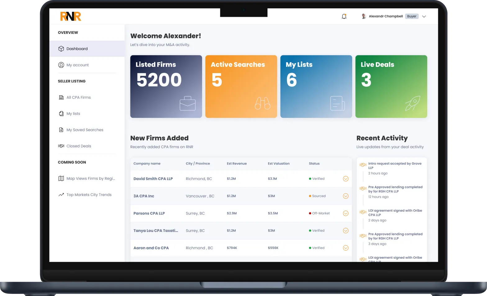The height and width of the screenshot is (296, 487).
Task: Click the document icon on My Lists card
Action: (x=338, y=103)
